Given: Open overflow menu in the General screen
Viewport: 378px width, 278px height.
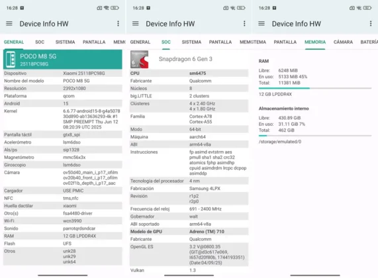Looking at the screenshot, I should click(118, 23).
